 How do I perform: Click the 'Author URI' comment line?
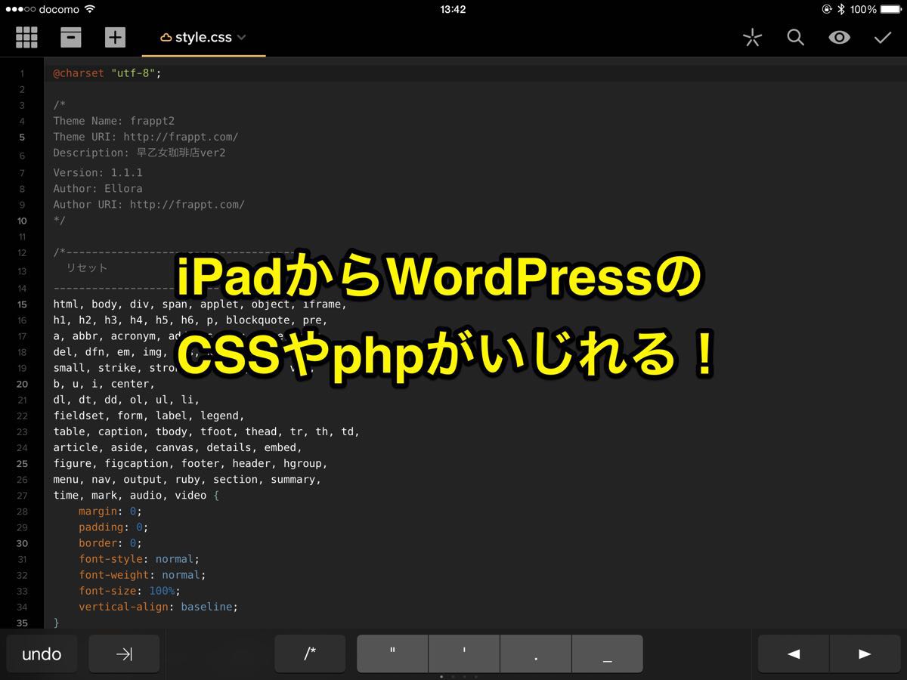pos(149,204)
